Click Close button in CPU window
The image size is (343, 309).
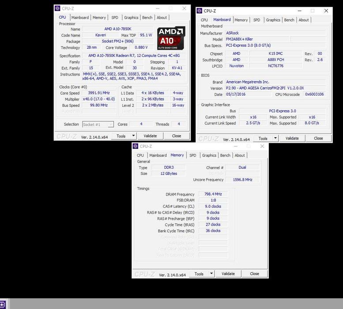pos(177,136)
